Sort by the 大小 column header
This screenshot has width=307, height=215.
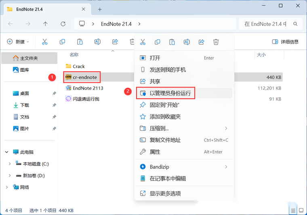(x=261, y=55)
